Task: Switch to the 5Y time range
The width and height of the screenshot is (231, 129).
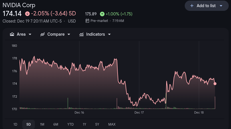Action: [x=97, y=124]
